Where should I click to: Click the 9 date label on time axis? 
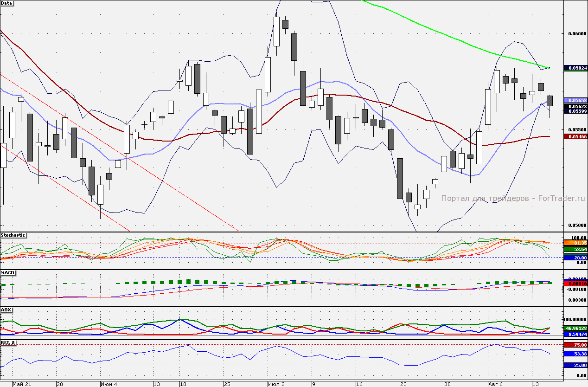[313, 384]
